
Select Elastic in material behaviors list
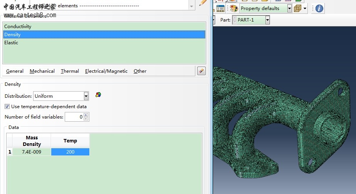point(11,43)
